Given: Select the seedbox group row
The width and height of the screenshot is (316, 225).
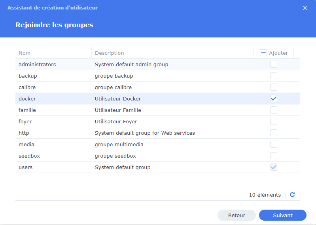Looking at the screenshot, I should pyautogui.click(x=29, y=156).
